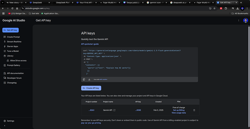Close the DeepSeek tab
Viewport: 250px width, 129px height.
pos(49,2)
